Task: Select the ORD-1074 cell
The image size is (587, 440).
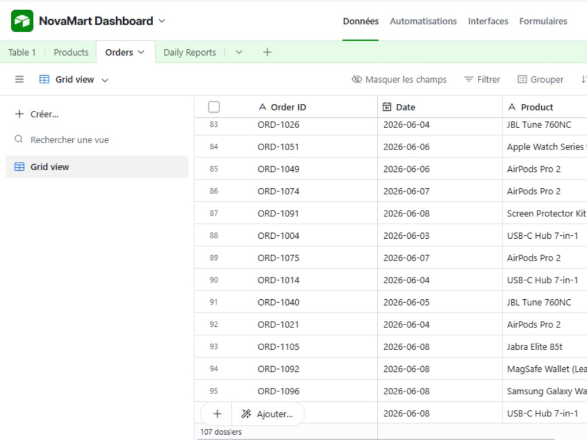Action: point(315,191)
